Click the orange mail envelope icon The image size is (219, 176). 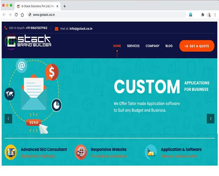(x=57, y=29)
